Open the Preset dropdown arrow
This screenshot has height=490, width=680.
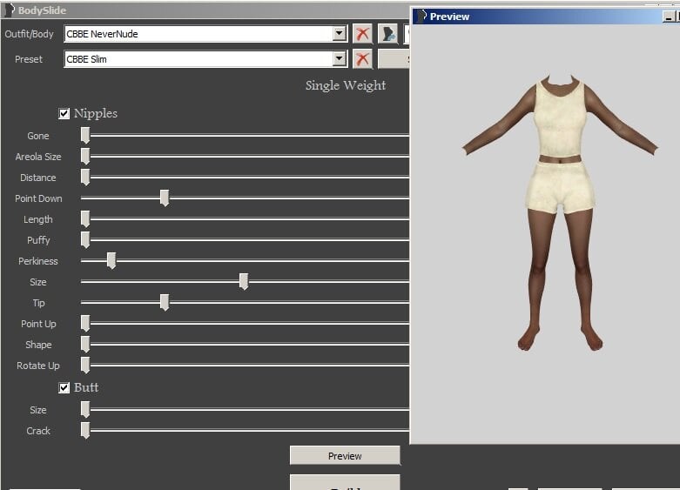tap(340, 58)
